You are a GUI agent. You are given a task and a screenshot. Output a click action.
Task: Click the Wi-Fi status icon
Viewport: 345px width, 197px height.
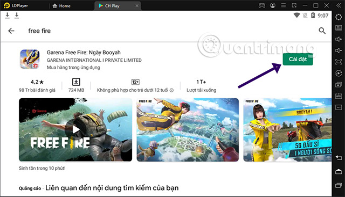pyautogui.click(x=297, y=16)
